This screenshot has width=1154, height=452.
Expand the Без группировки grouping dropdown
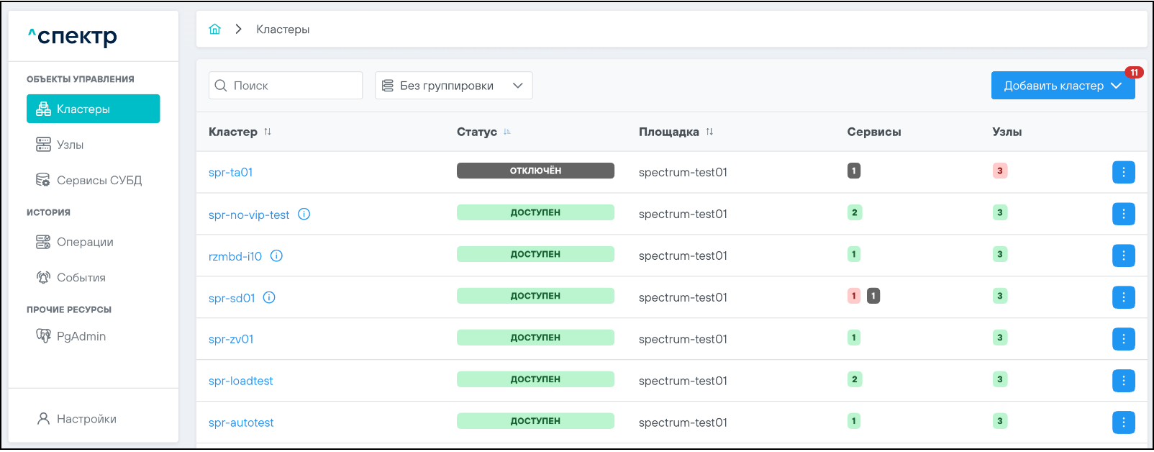(453, 86)
